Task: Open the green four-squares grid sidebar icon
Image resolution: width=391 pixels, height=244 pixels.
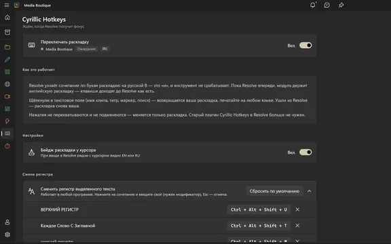Action: pyautogui.click(x=7, y=72)
